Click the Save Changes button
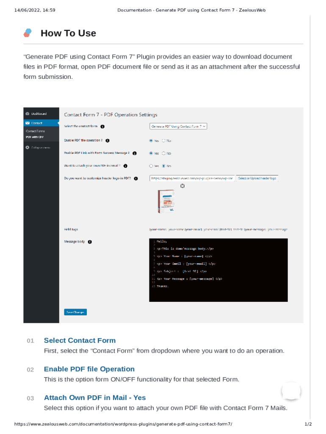 pos(75,312)
